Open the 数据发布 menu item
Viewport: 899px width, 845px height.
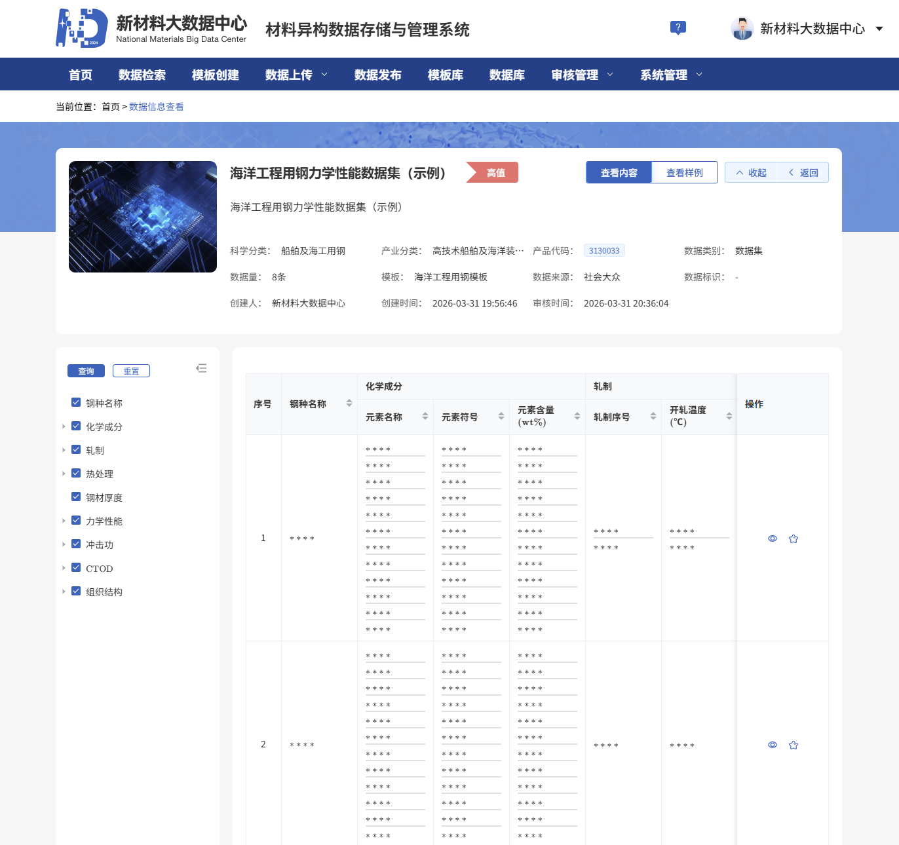pyautogui.click(x=378, y=74)
